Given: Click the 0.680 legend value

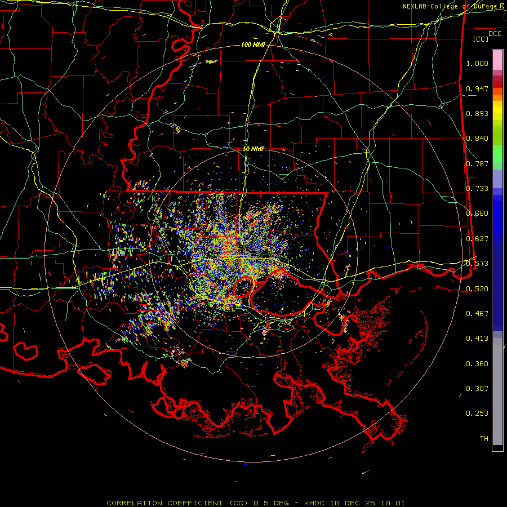Looking at the screenshot, I should click(477, 214).
